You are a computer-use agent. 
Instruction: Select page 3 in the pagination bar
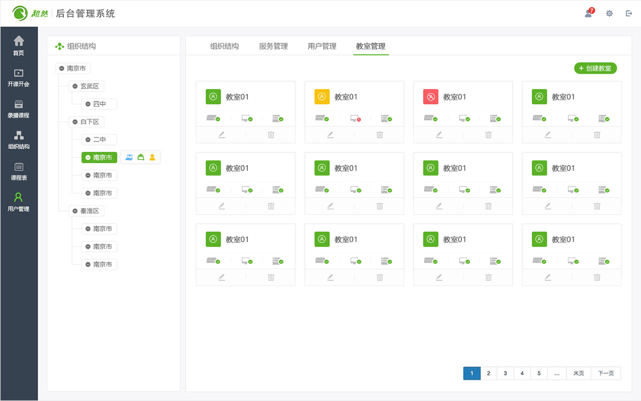pos(505,373)
